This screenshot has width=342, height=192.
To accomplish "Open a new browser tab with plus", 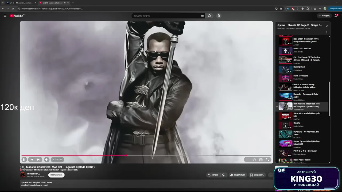I will click(73, 3).
